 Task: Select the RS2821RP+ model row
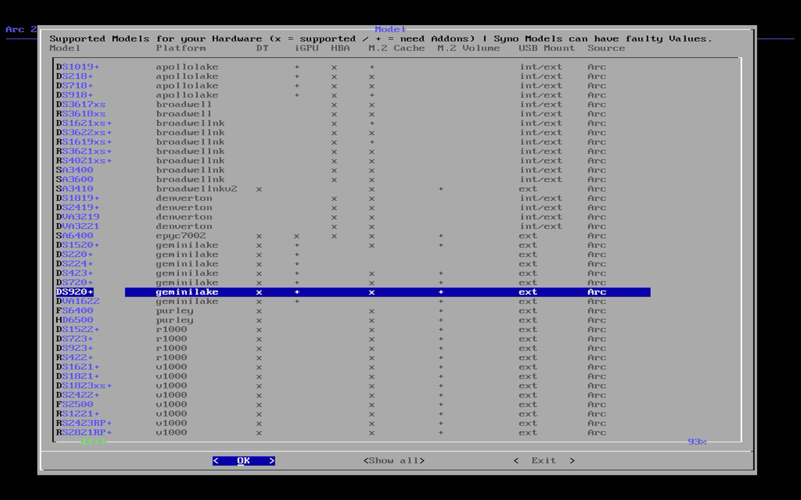(x=84, y=433)
